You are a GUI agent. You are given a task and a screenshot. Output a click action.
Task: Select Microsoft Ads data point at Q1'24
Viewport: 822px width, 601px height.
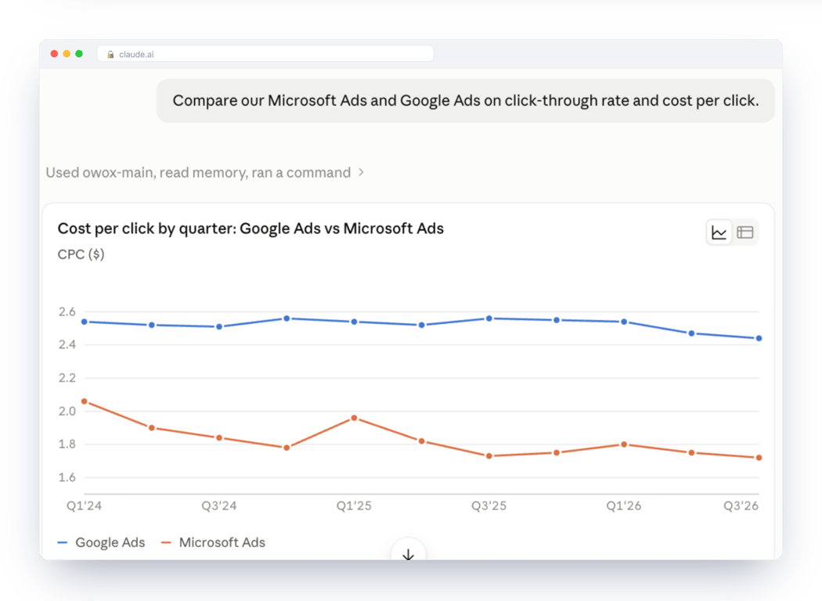coord(85,401)
